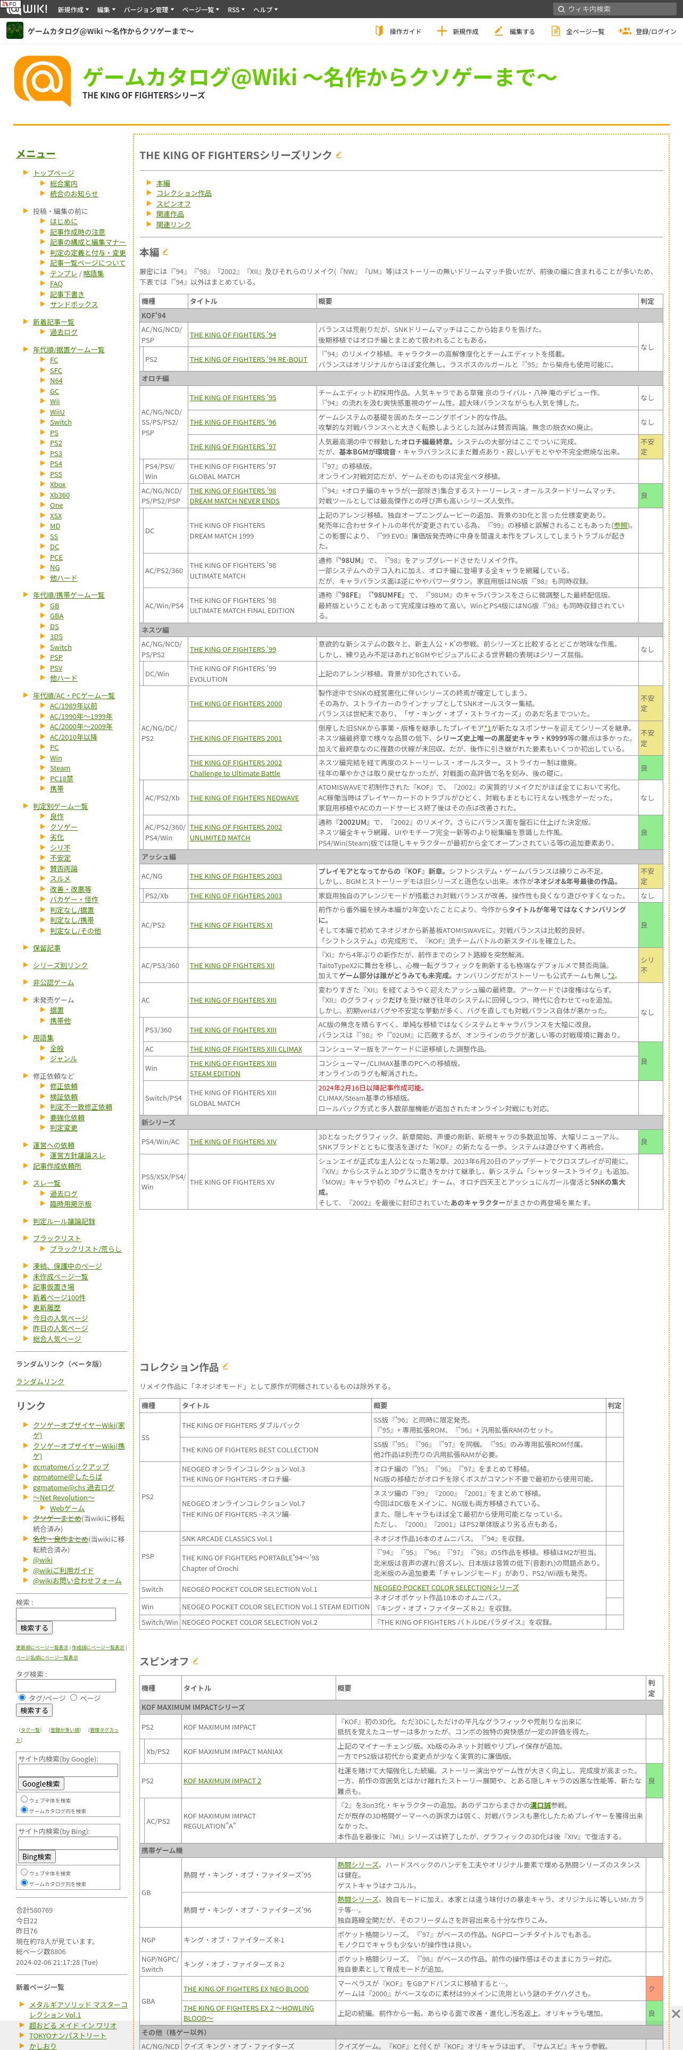Jump to スピンオフ in contents list
Screen dimensions: 683x2050
(x=173, y=204)
